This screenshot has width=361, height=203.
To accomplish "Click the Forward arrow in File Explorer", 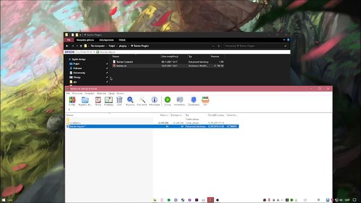I will (x=72, y=46).
